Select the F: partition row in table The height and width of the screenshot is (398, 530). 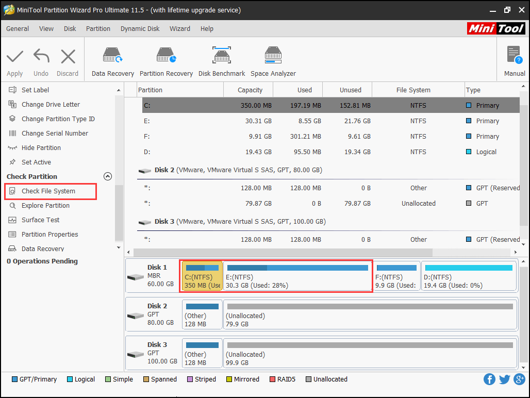[x=330, y=137]
